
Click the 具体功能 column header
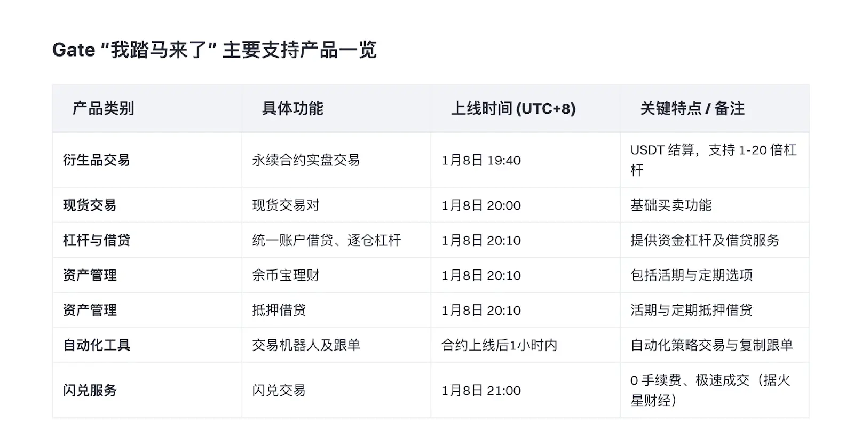[292, 108]
